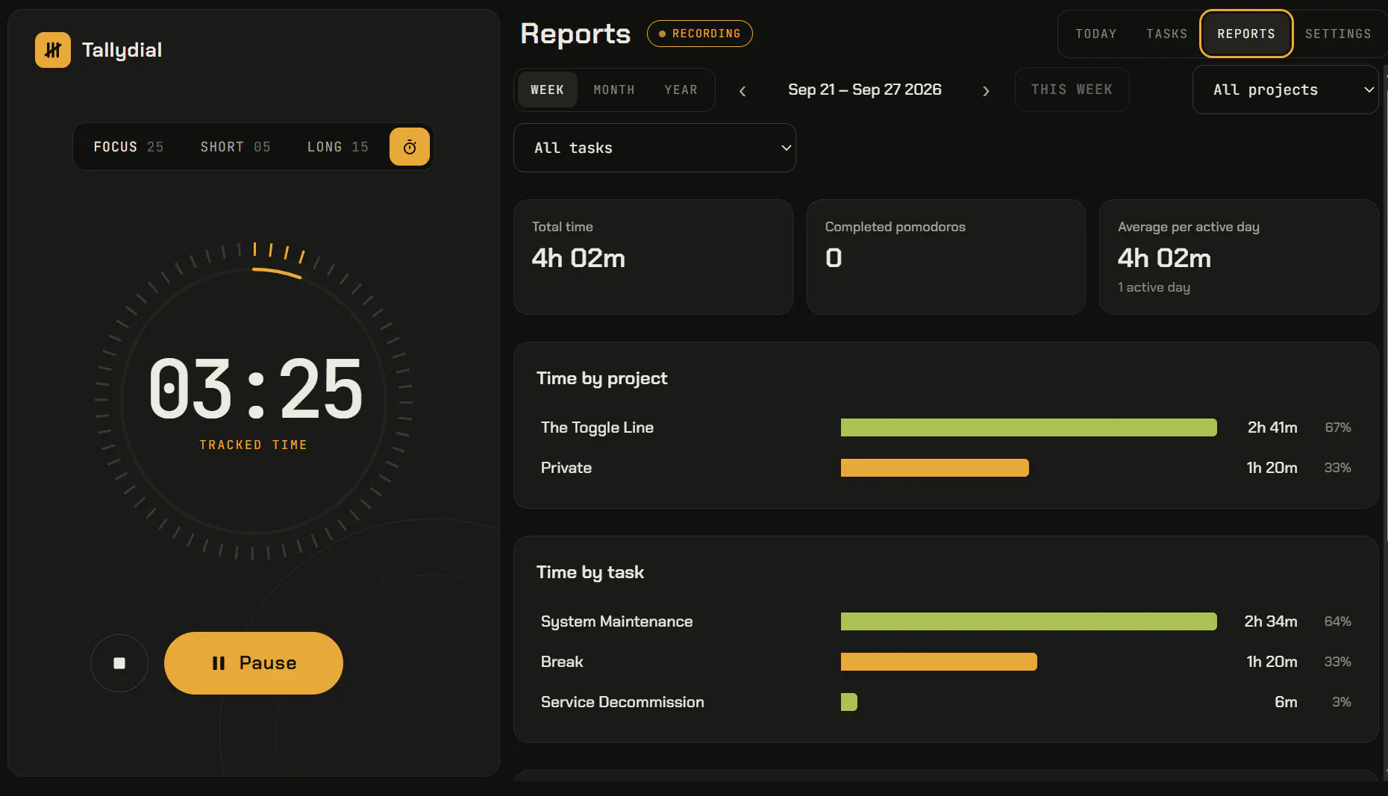The height and width of the screenshot is (796, 1388).
Task: Click the green The Toggle Line bar
Action: click(x=1028, y=427)
